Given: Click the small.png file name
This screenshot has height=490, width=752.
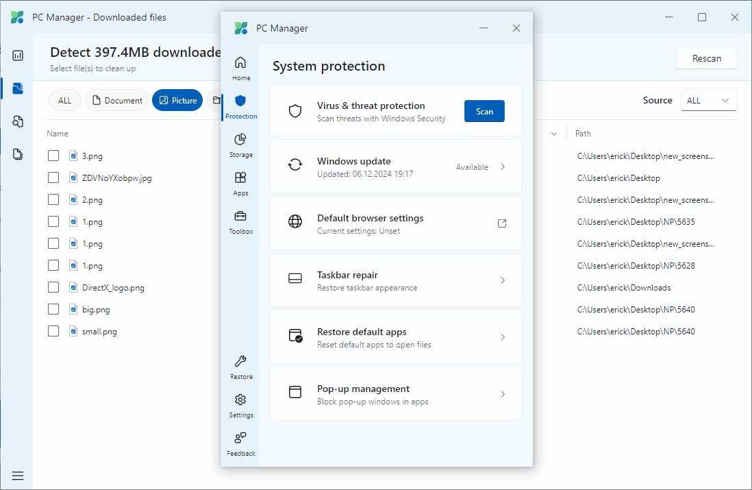Looking at the screenshot, I should [x=99, y=332].
